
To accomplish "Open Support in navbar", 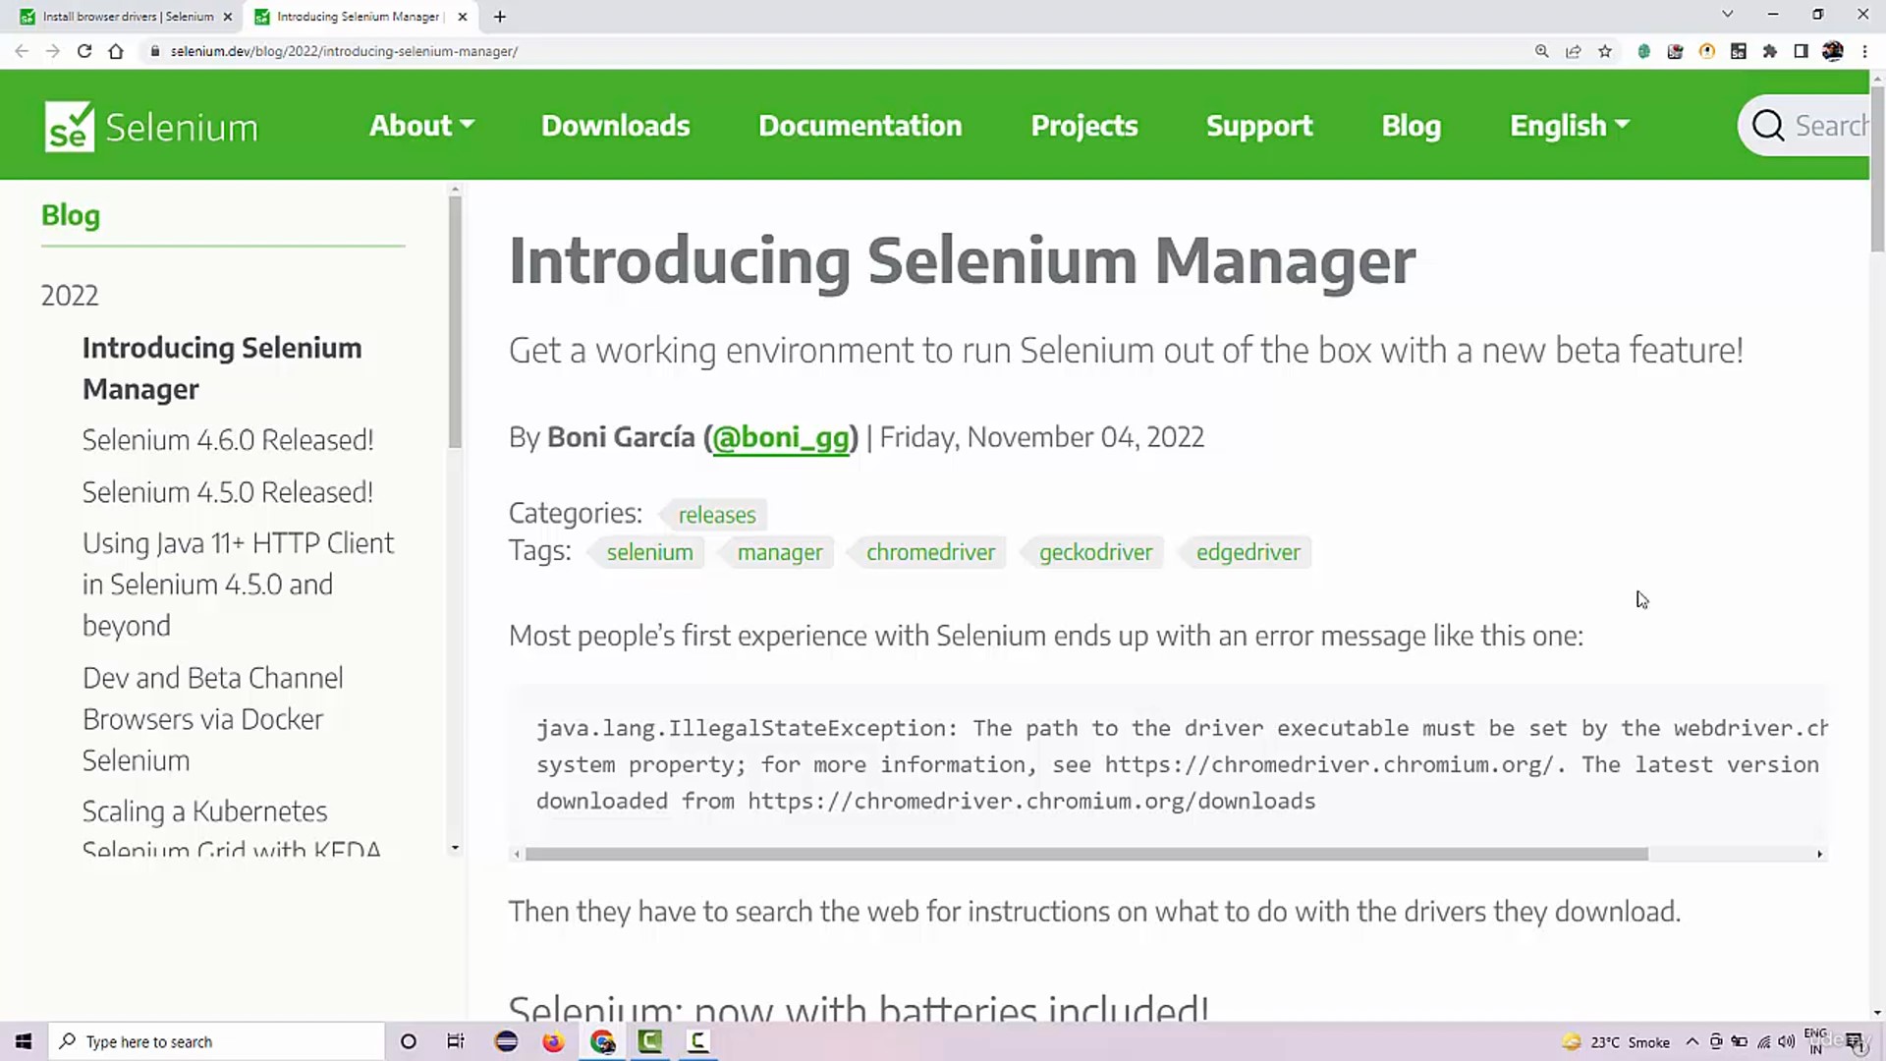I will [x=1259, y=126].
